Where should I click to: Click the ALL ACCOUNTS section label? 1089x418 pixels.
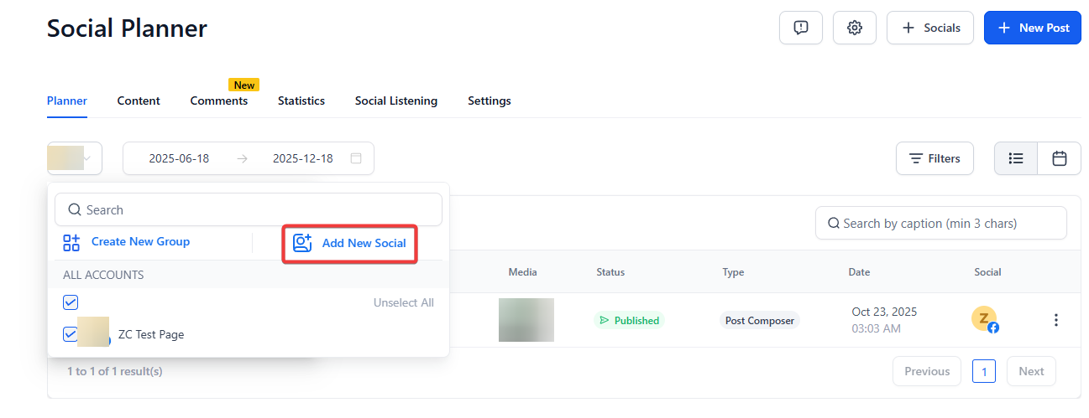(103, 275)
